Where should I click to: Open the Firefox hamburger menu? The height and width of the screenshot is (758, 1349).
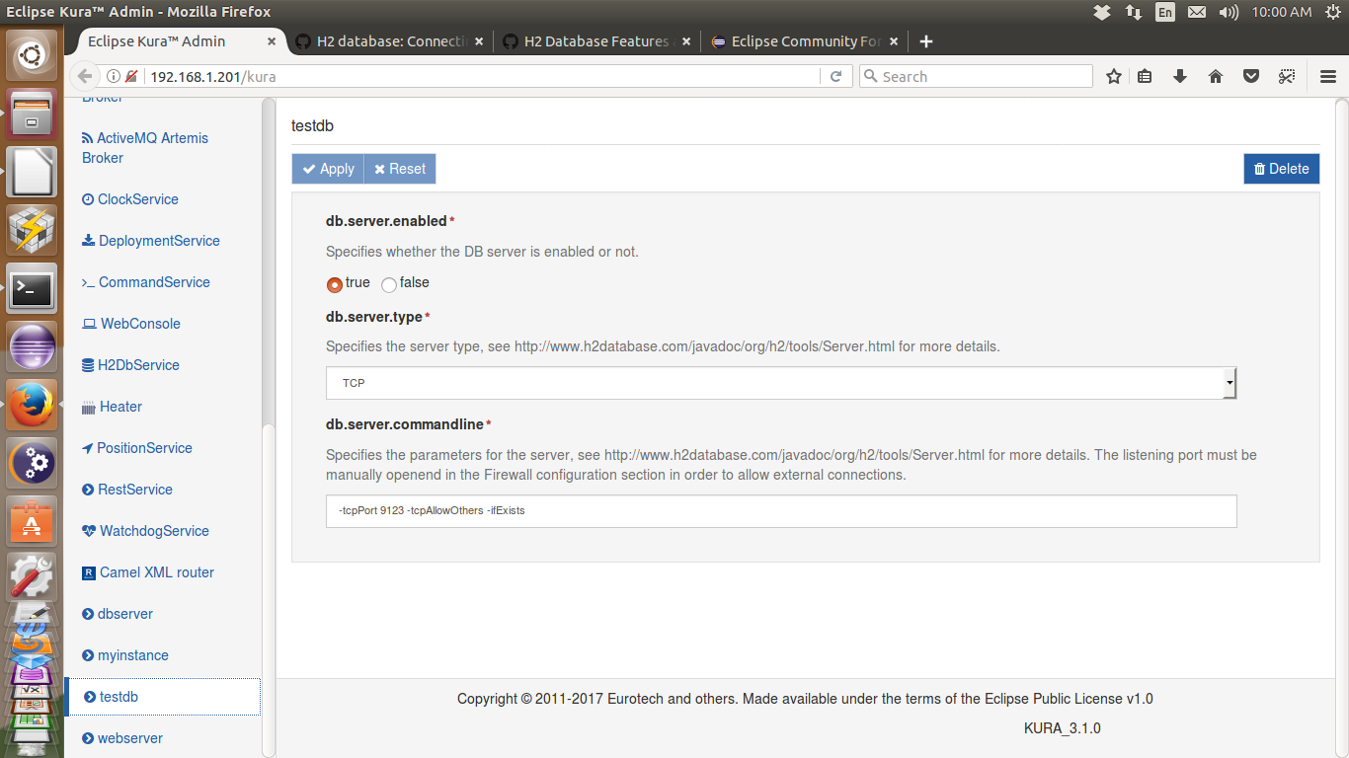1328,76
